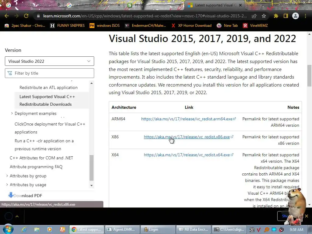Viewport: 312px width, 234px height.
Task: Expand the Attributes by usage node
Action: (7, 185)
